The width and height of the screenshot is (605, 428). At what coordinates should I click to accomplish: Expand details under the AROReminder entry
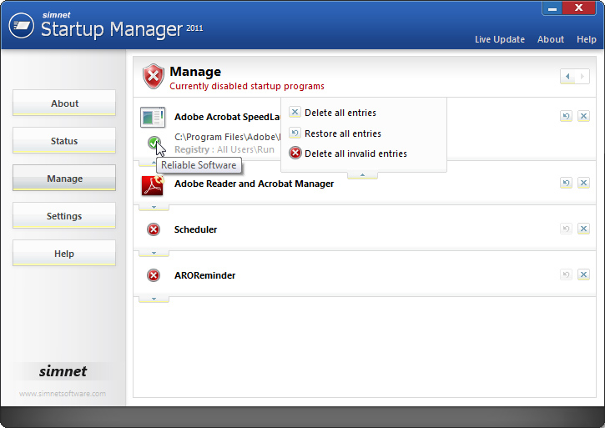pos(154,298)
